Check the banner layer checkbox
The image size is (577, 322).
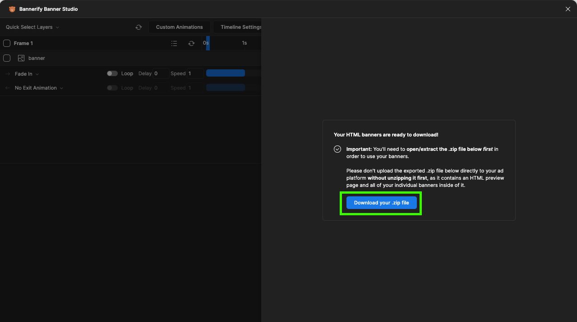pos(7,58)
